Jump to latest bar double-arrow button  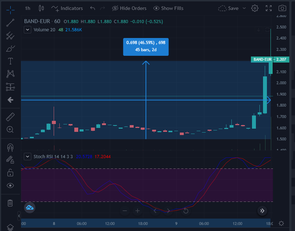(262, 211)
